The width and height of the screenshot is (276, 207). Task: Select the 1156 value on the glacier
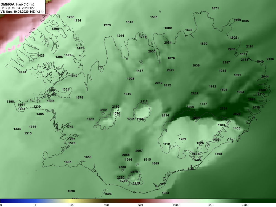pos(140,119)
